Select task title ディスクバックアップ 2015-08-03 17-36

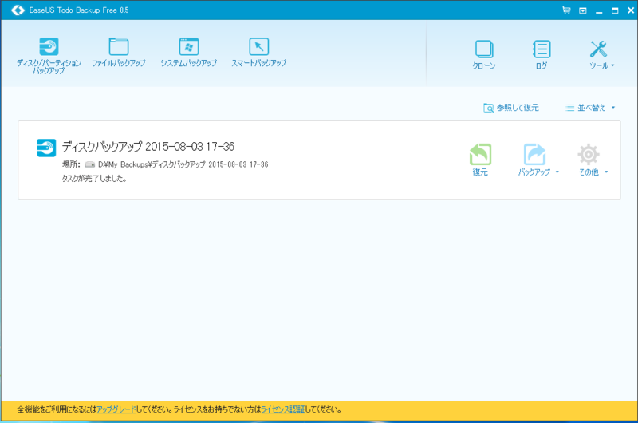148,147
